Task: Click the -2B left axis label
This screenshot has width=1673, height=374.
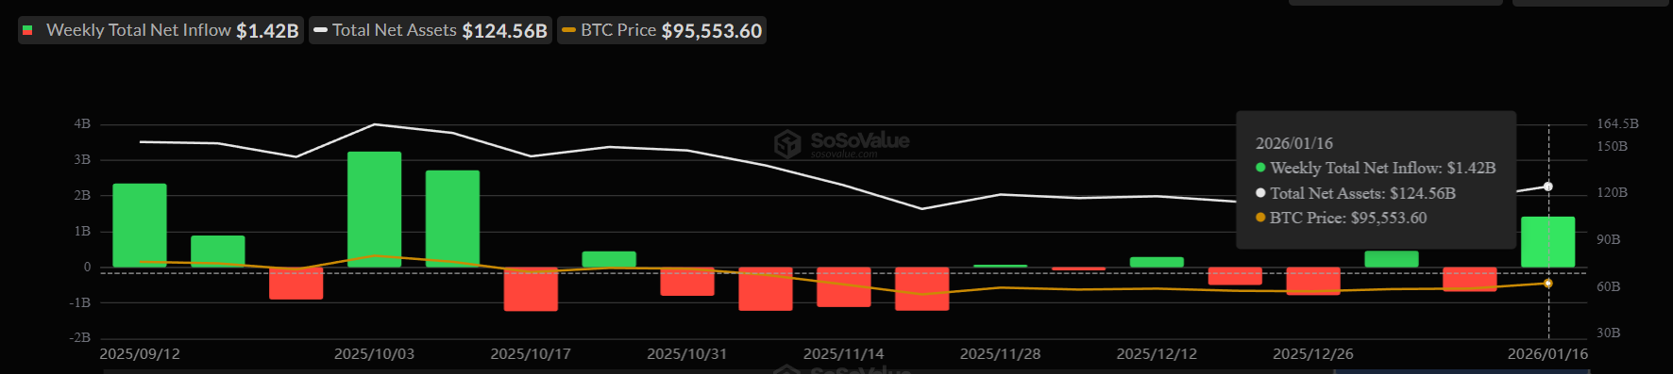Action: (80, 337)
